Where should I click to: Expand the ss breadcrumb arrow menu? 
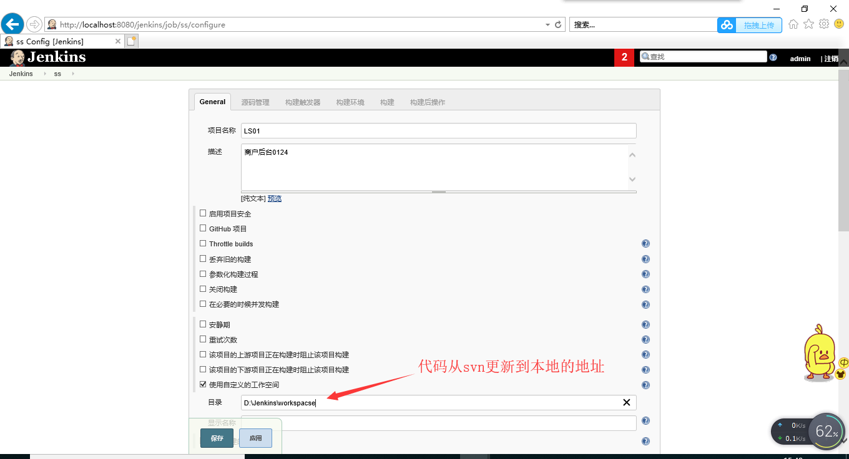coord(72,74)
